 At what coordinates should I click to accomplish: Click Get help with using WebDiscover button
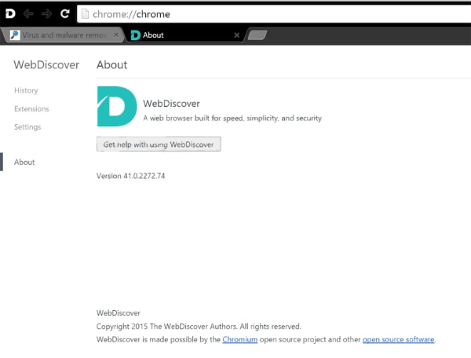point(159,144)
